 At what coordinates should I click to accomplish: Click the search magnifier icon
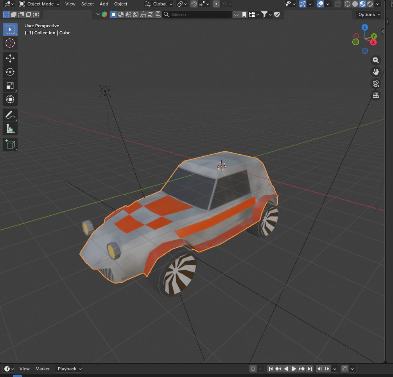pyautogui.click(x=167, y=14)
